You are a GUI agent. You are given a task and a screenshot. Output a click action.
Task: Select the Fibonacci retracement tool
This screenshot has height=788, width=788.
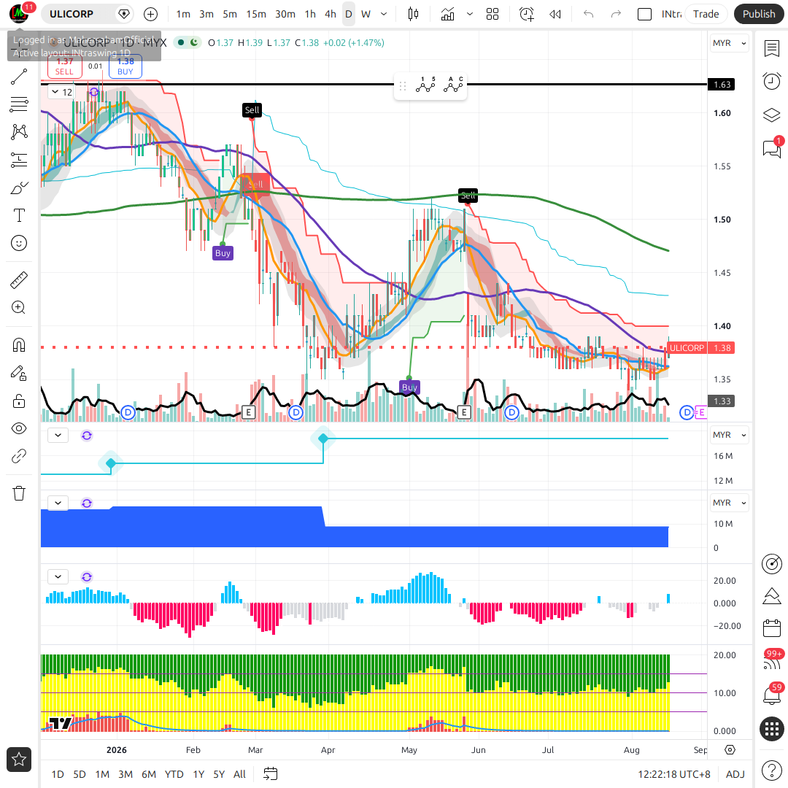(18, 104)
